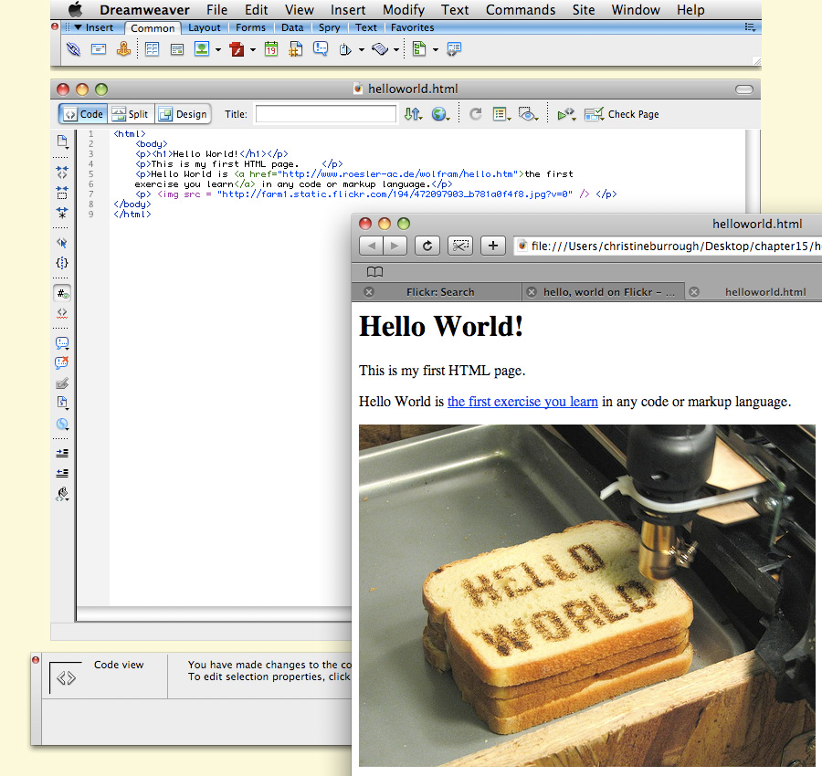Click the Insert Date calendar icon
822x776 pixels.
271,49
